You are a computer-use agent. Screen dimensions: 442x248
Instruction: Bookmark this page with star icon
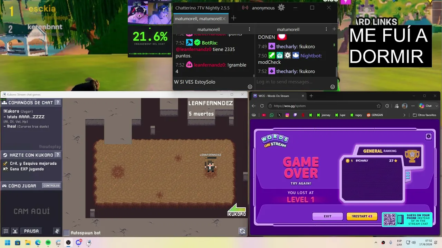379,106
